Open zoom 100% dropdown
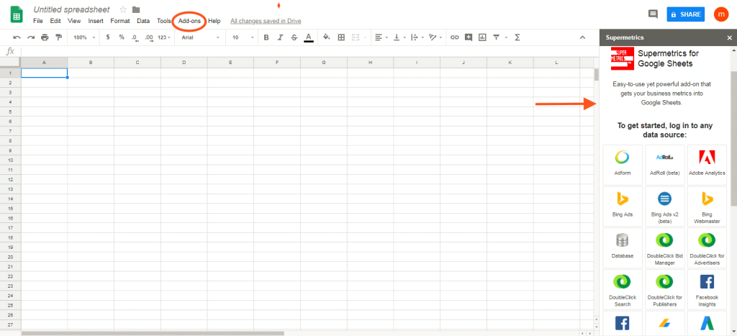Screen dimensions: 737x336 point(85,37)
